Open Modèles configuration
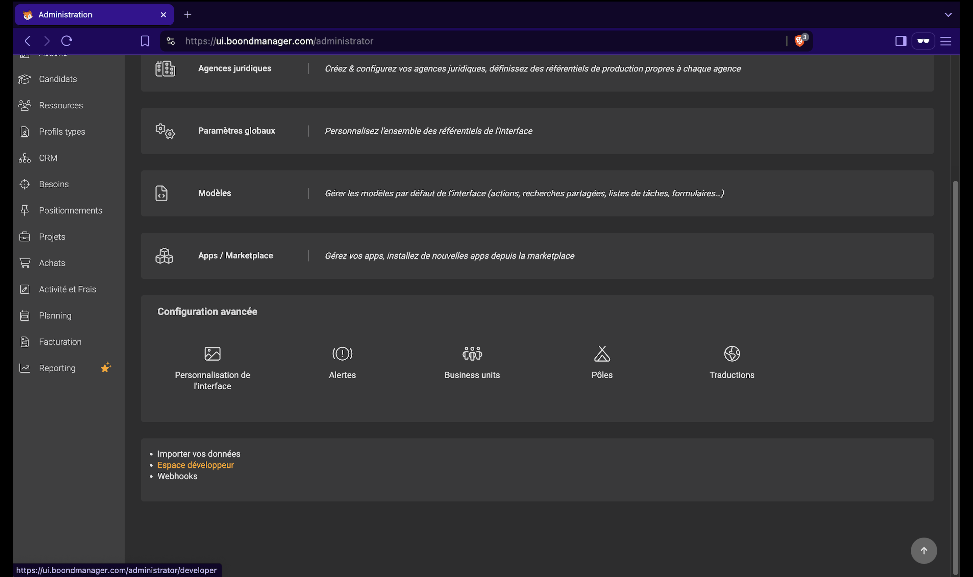 coord(537,193)
